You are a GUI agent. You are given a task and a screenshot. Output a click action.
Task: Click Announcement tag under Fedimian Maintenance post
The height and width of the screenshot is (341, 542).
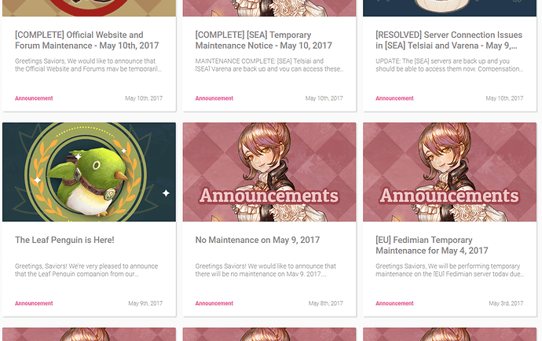[x=395, y=303]
